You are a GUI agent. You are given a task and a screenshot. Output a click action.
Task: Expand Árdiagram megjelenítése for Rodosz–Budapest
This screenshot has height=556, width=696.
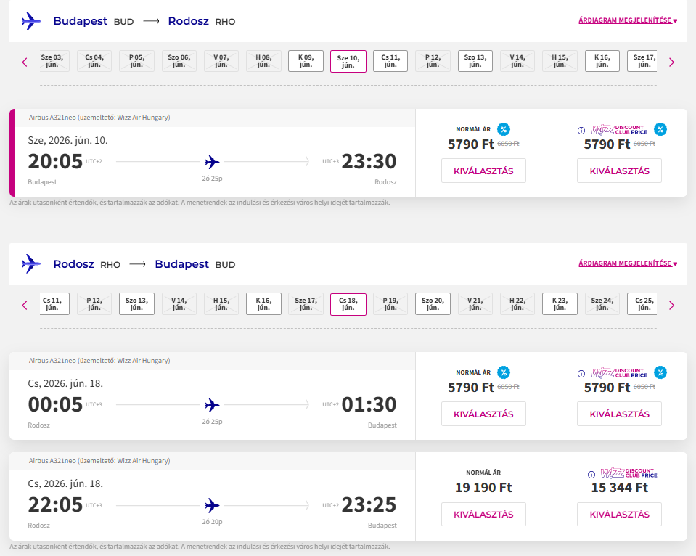(x=627, y=263)
